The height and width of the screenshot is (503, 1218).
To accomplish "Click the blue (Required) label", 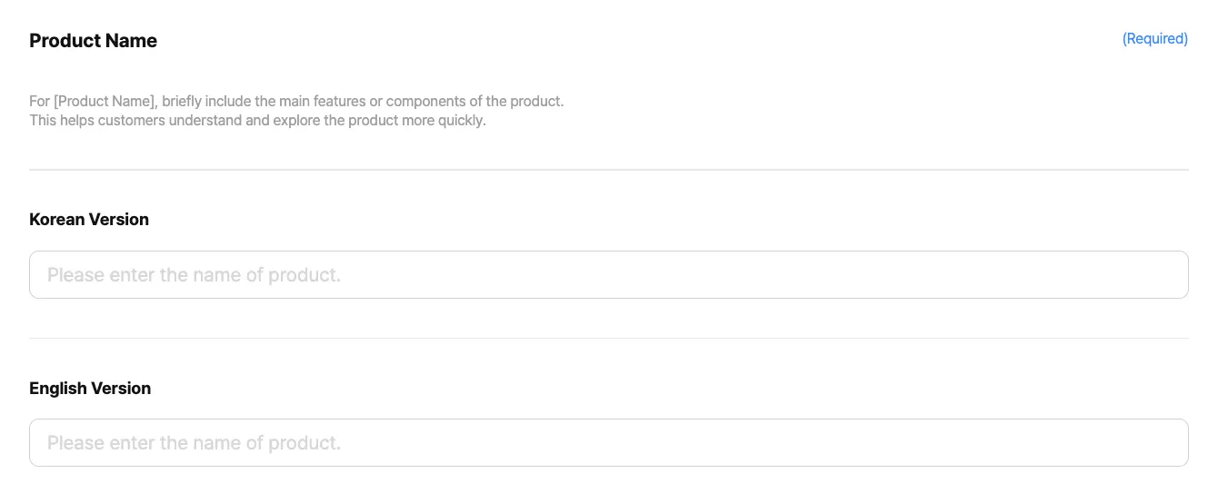I will (x=1154, y=39).
